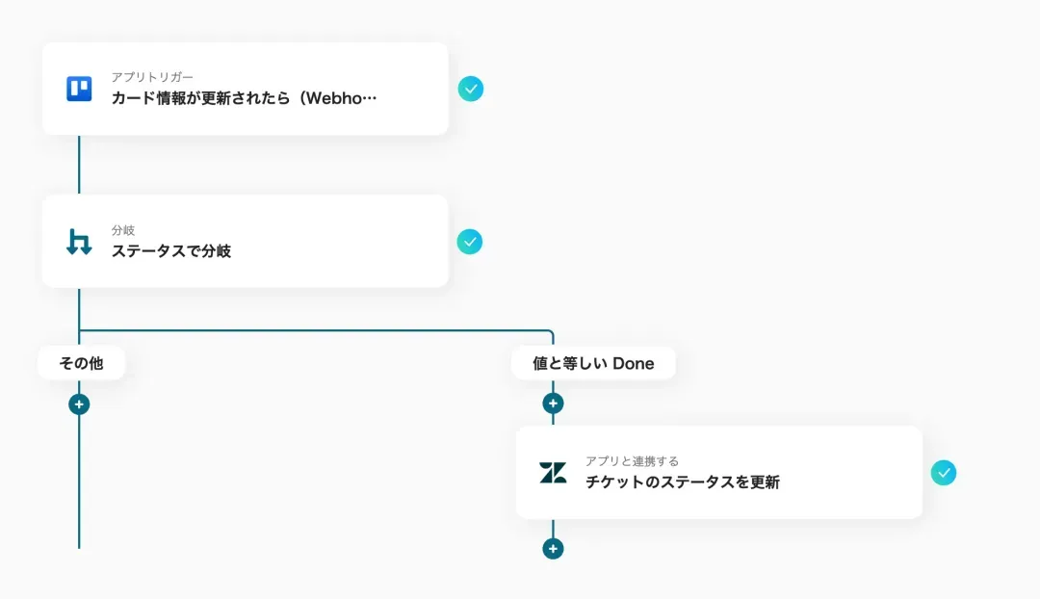Screen dimensions: 1040x599
Task: Click the Trello app icon
Action: coord(79,89)
